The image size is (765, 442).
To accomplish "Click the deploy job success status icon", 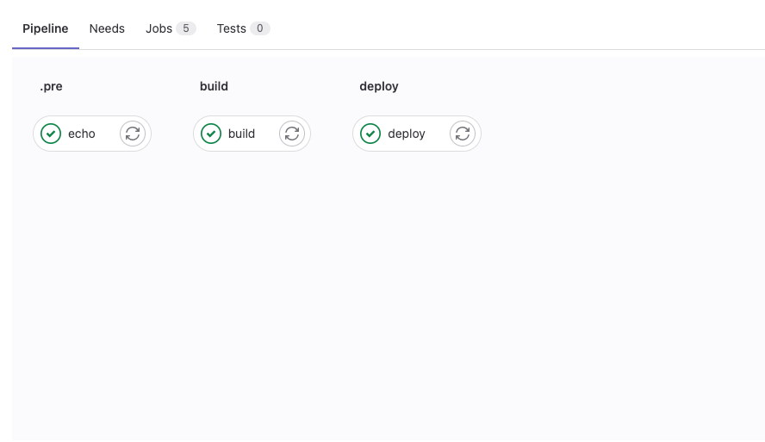I will pos(370,134).
